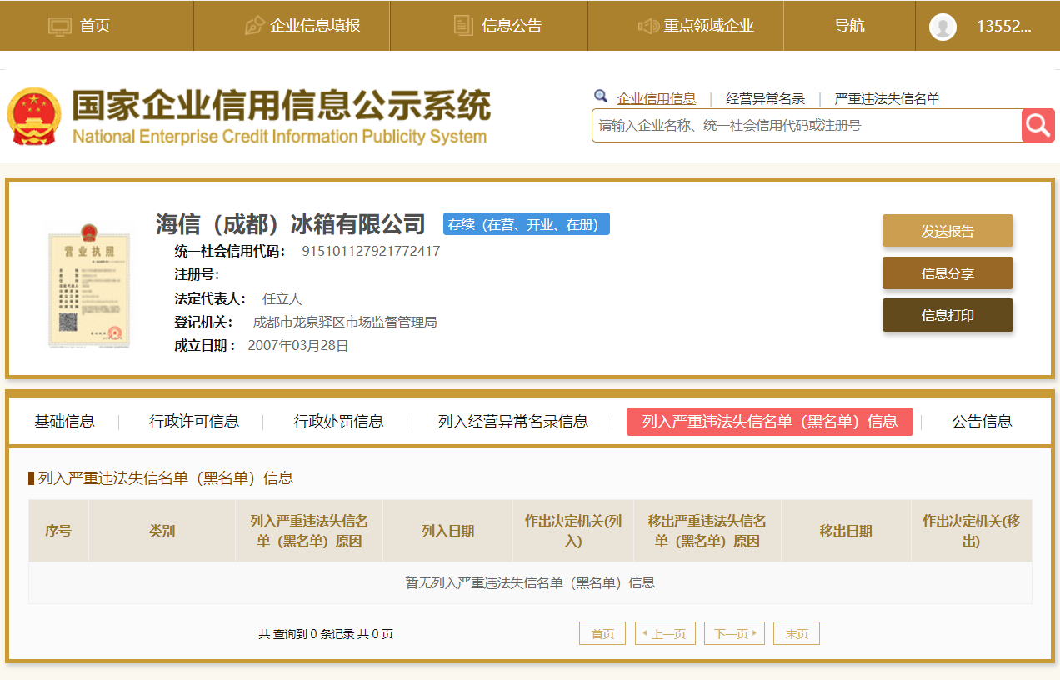Click the 移出日期 column header
Viewport: 1060px width, 680px height.
847,531
